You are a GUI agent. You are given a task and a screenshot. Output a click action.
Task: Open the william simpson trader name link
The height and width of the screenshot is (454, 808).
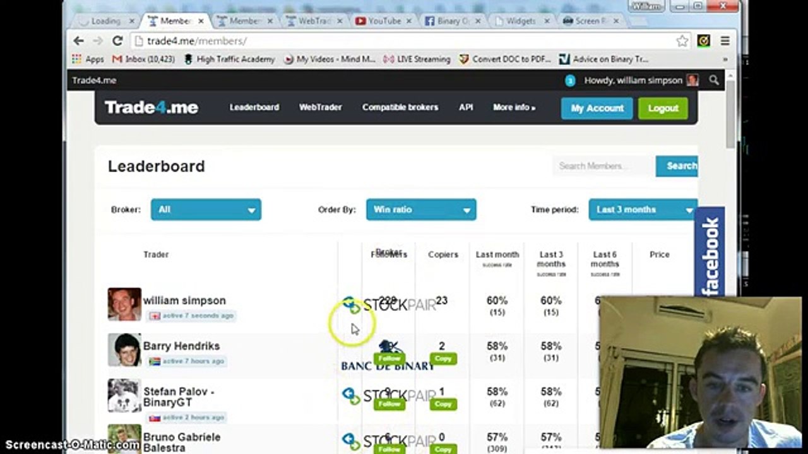point(184,301)
